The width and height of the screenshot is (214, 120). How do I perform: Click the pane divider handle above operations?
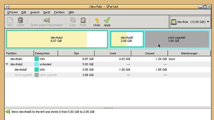pos(108,108)
